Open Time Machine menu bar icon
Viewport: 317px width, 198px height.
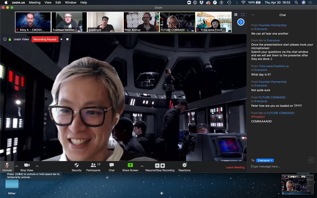229,2
